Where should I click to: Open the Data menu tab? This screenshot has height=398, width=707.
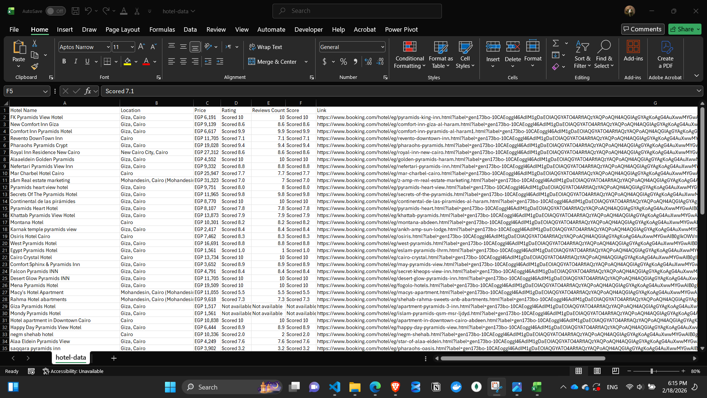point(190,29)
